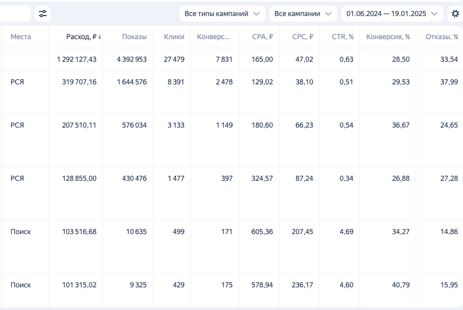The height and width of the screenshot is (310, 463).
Task: Click the 'Конверсия, %' column header
Action: [x=388, y=37]
